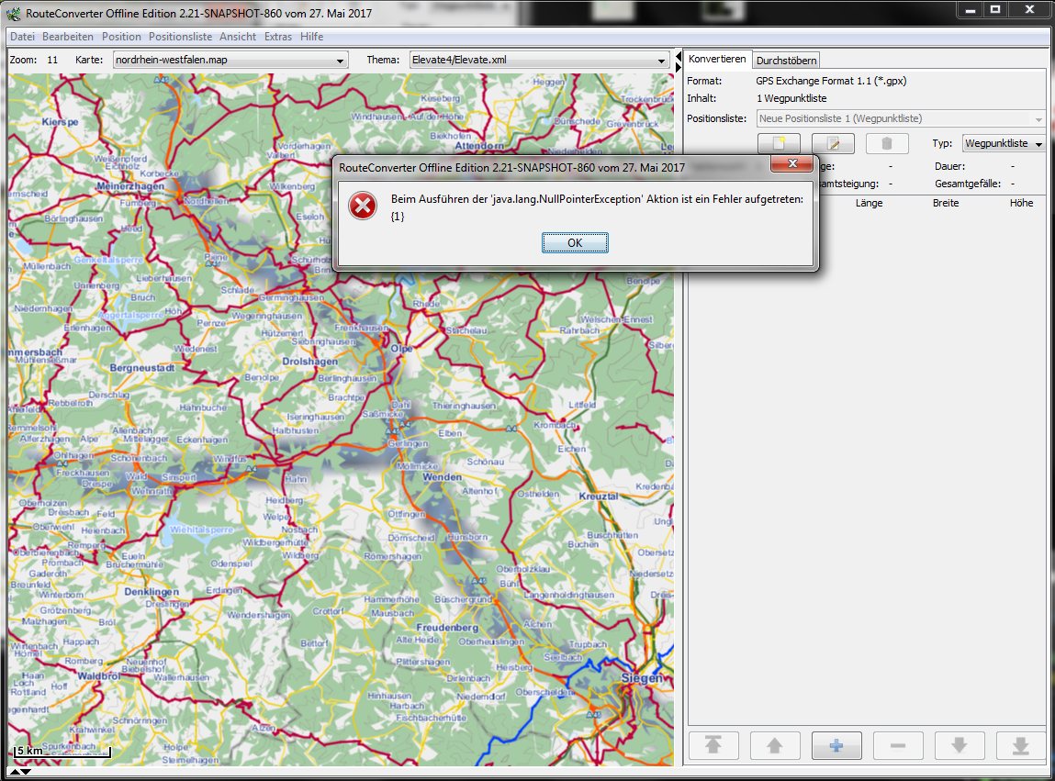1055x781 pixels.
Task: Add a new position with plus button
Action: coord(836,746)
